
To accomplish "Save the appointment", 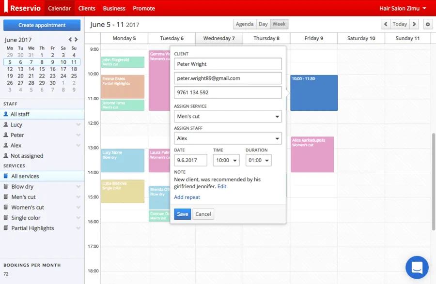I will (x=182, y=214).
